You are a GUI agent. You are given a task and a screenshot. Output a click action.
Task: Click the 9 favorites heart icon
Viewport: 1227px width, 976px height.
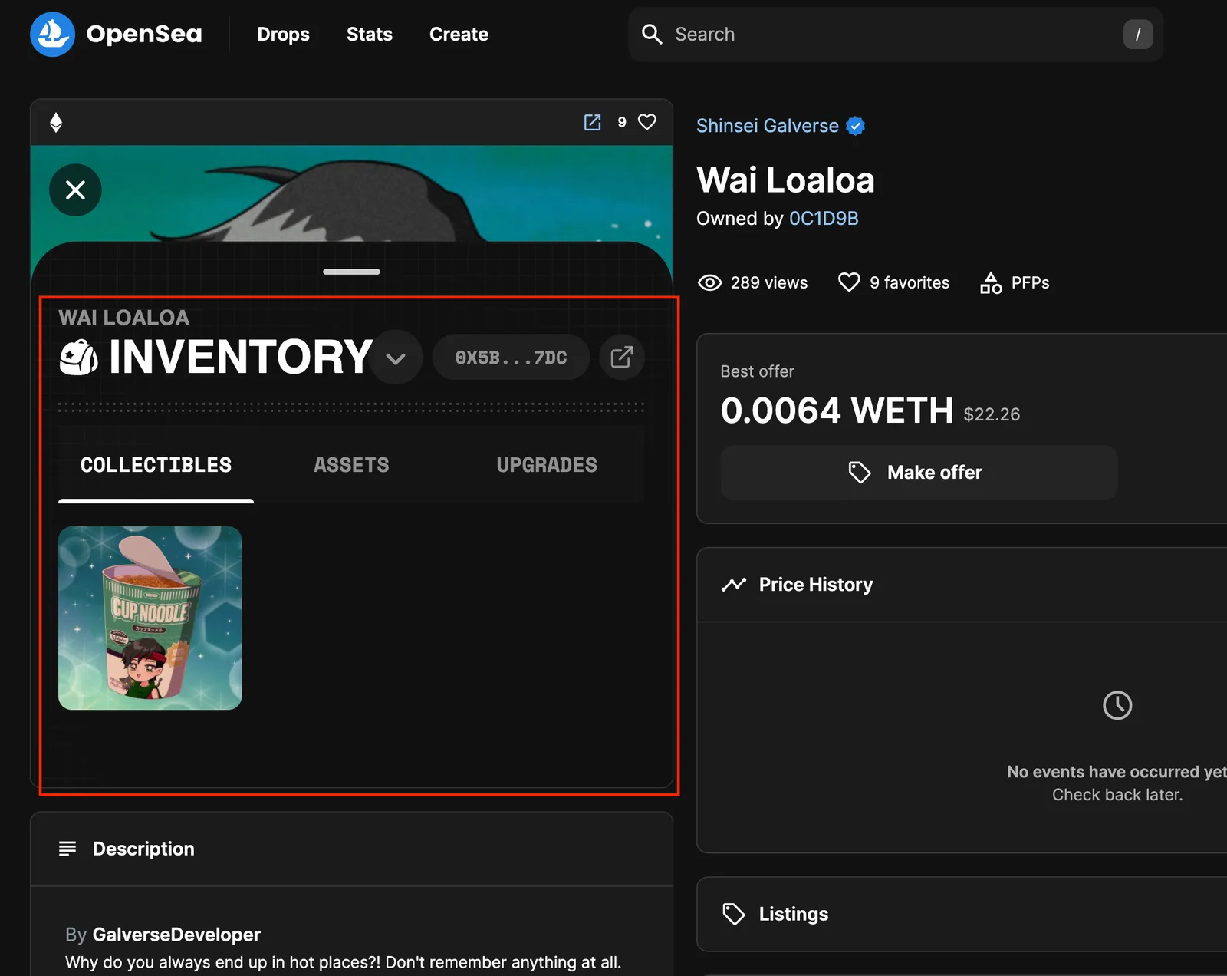tap(849, 282)
